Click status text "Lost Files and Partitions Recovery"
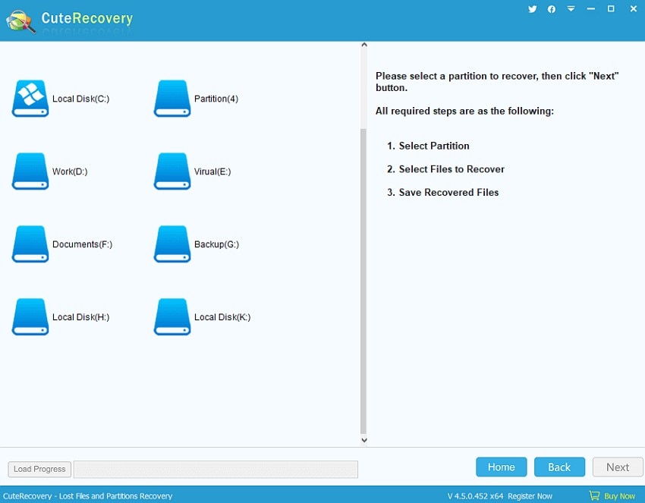Image resolution: width=645 pixels, height=503 pixels. [x=115, y=496]
